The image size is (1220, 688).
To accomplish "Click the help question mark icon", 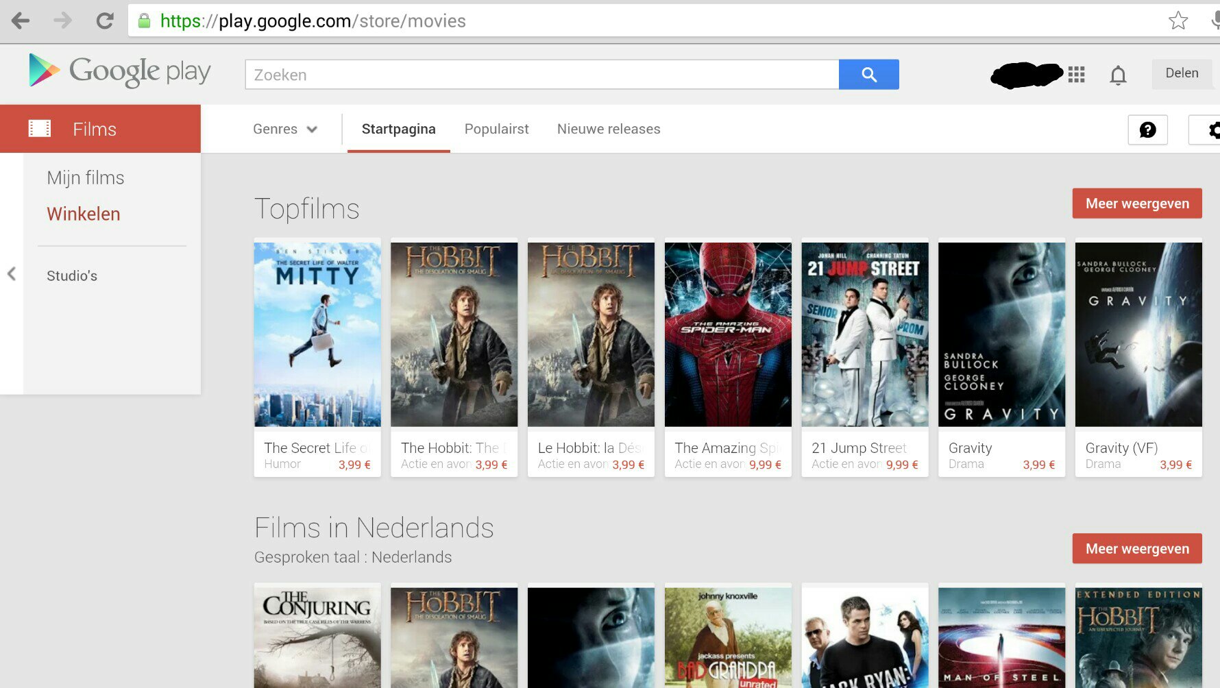I will (1147, 130).
